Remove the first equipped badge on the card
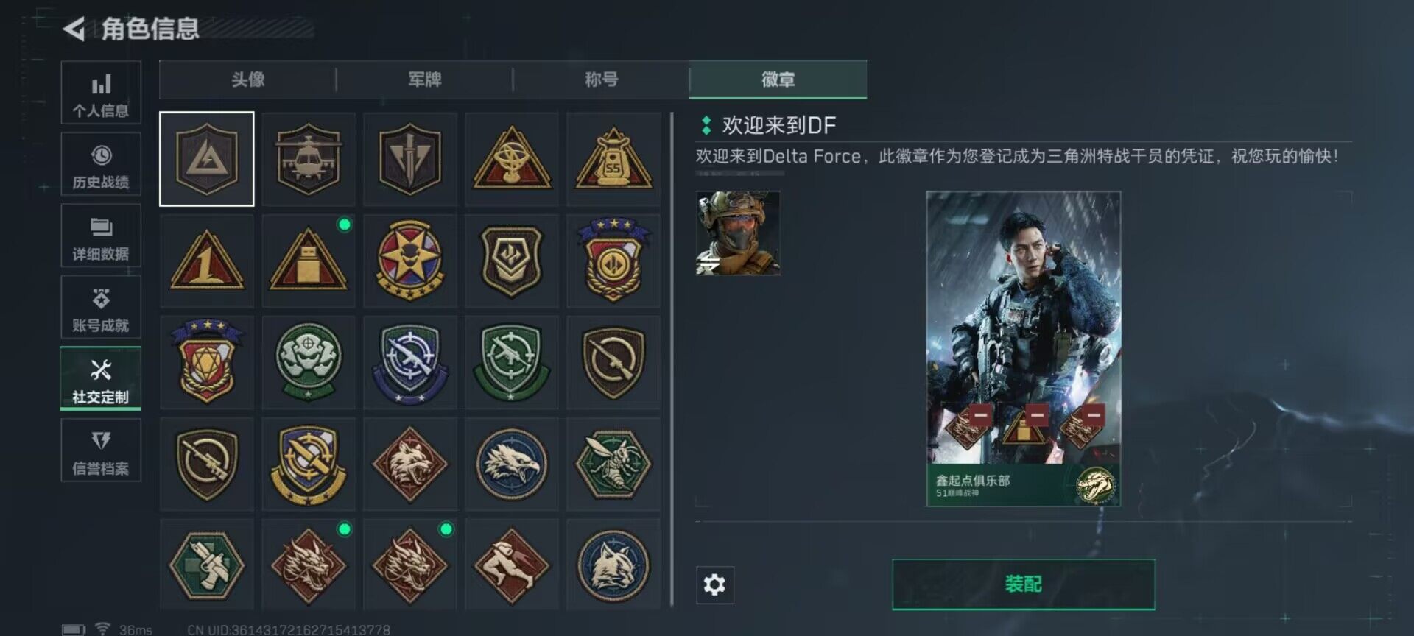1414x636 pixels. [x=980, y=414]
